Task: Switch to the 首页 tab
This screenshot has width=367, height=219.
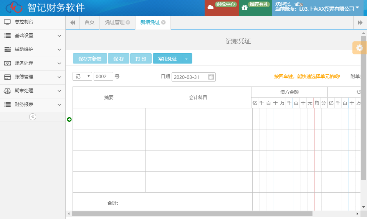Action: (x=89, y=23)
